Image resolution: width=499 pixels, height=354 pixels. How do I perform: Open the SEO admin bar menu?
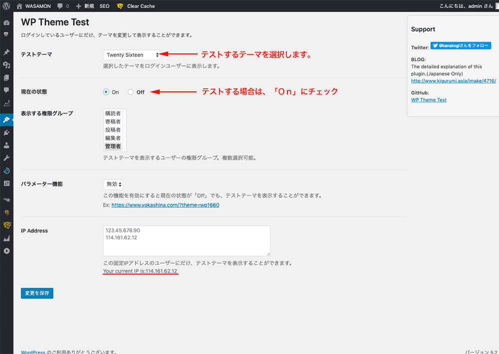104,6
